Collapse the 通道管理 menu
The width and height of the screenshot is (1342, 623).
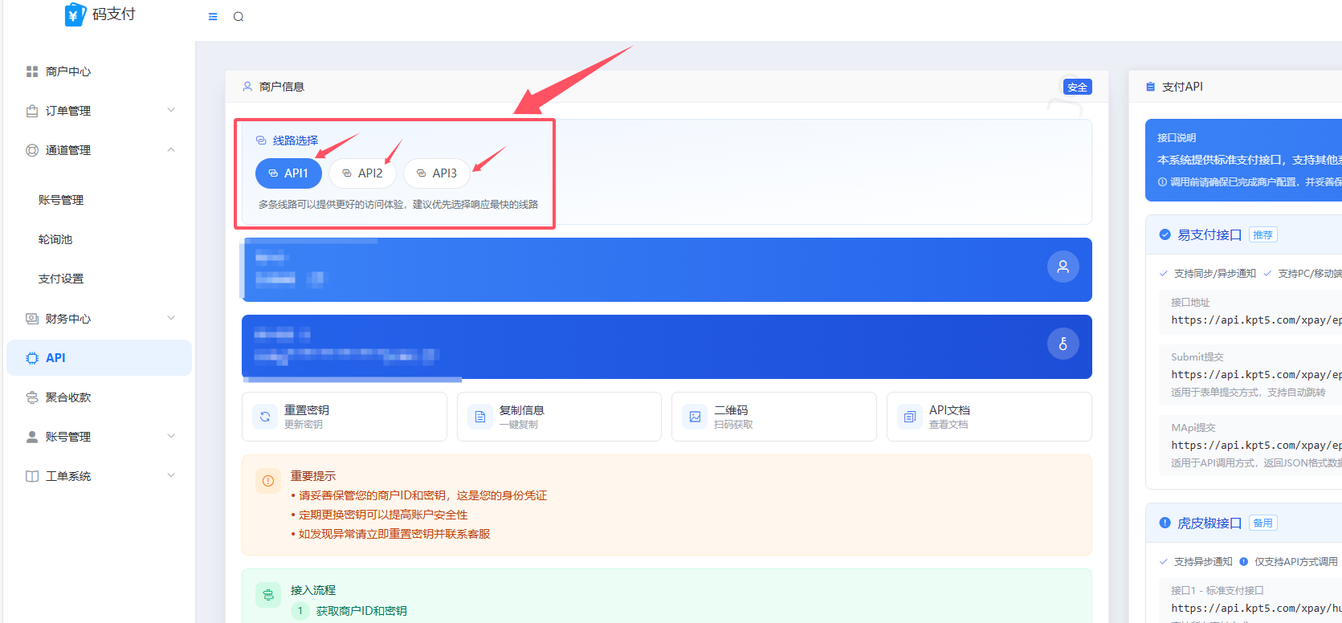[x=99, y=150]
